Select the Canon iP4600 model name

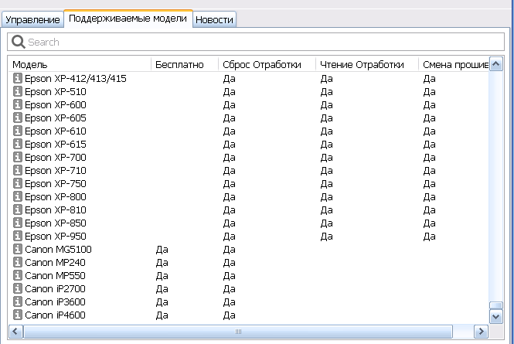(55, 315)
